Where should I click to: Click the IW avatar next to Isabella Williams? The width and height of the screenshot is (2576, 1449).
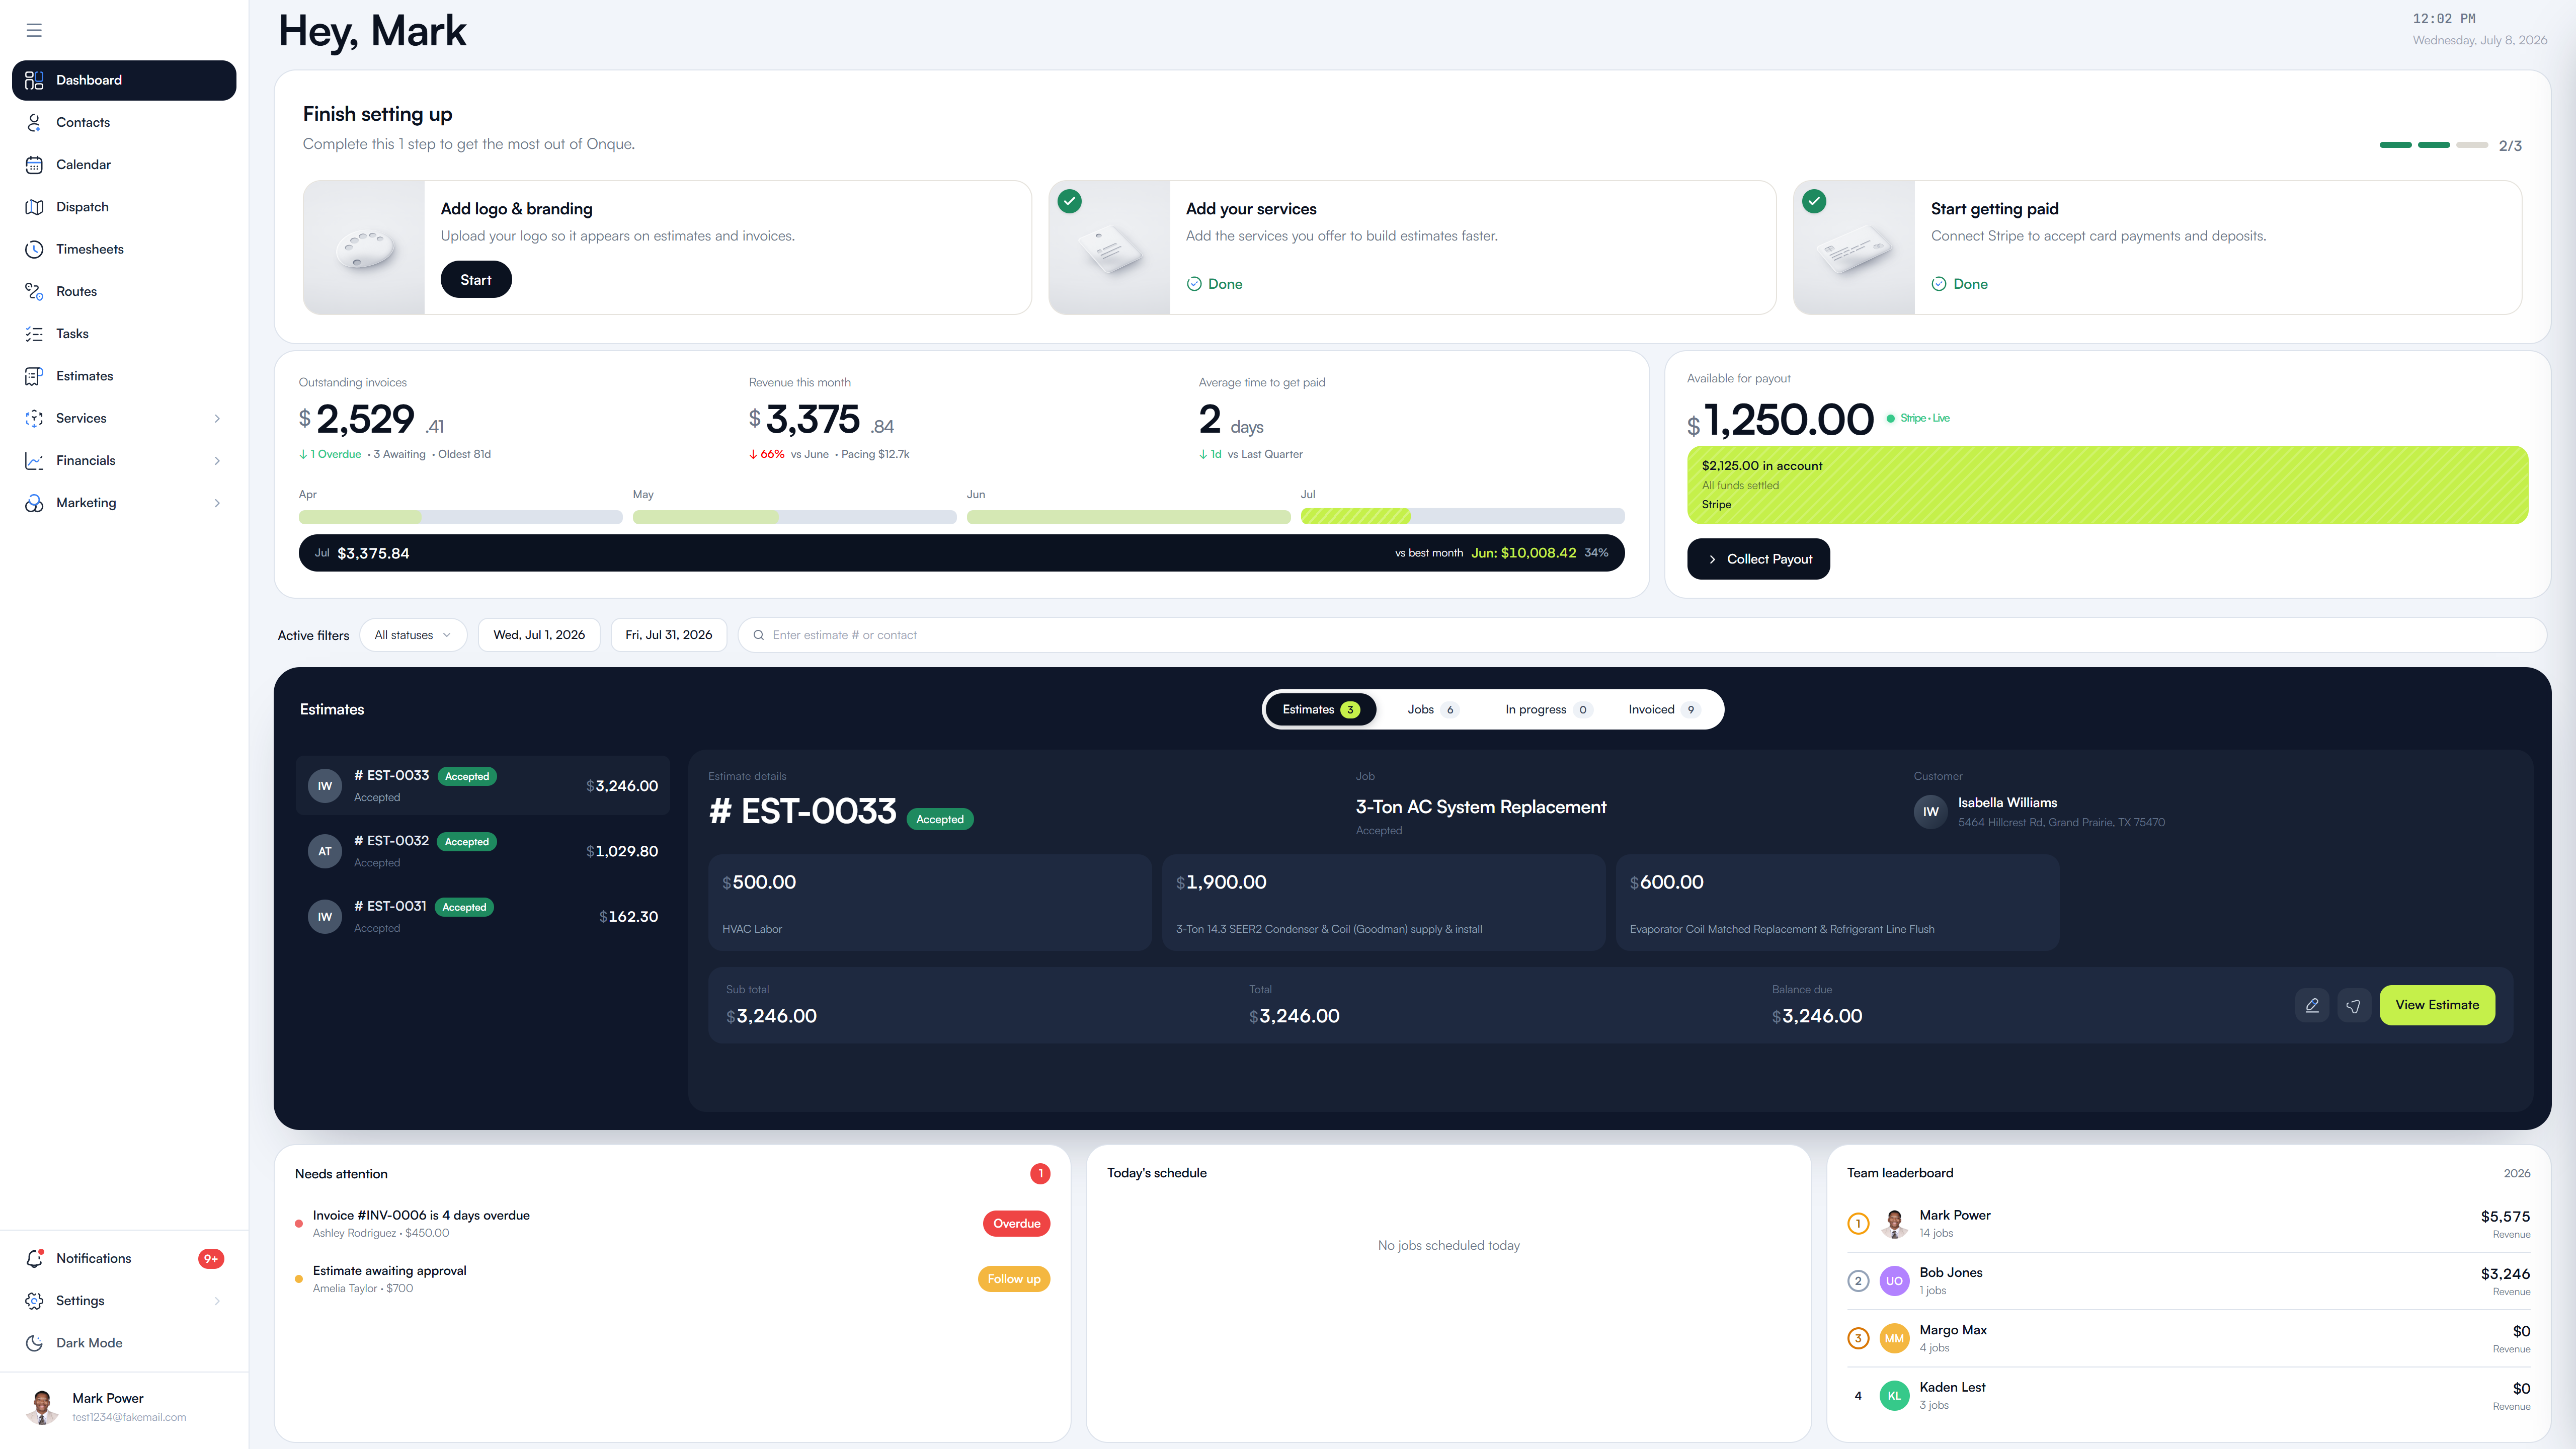(1931, 812)
